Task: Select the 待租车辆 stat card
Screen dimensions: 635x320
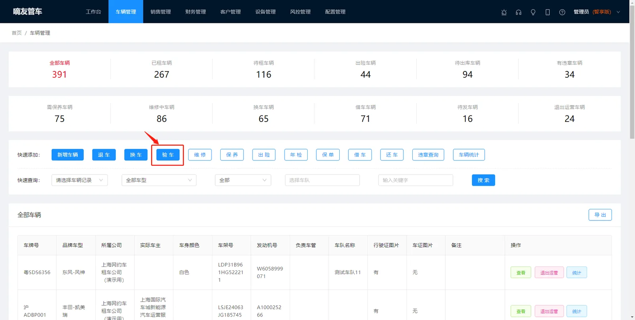Action: point(264,70)
